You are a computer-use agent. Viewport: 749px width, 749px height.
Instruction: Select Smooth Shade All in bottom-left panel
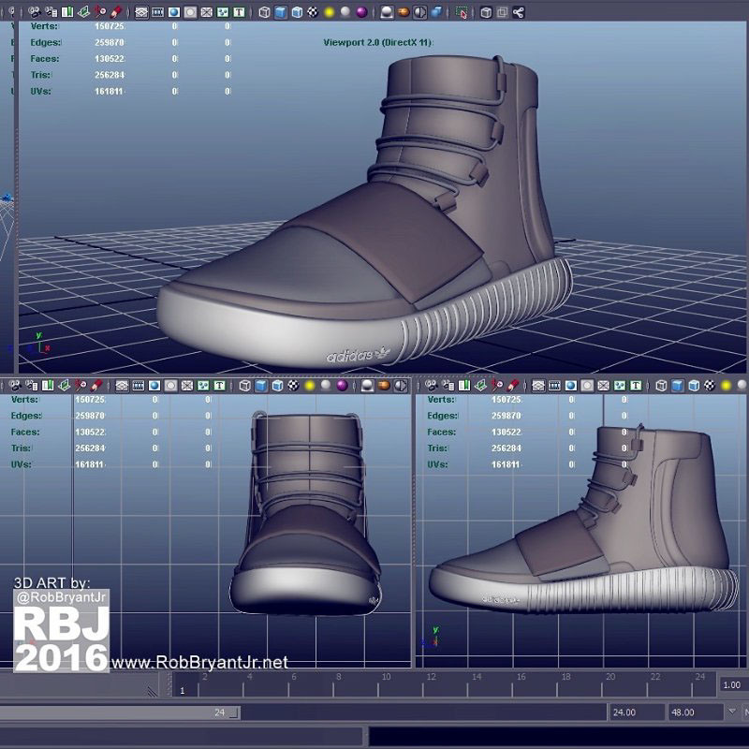[x=261, y=386]
